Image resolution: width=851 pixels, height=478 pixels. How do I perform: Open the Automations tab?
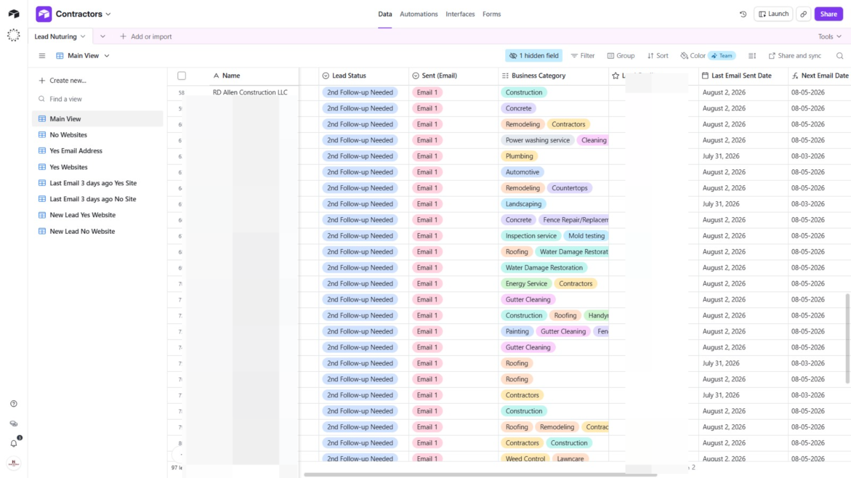point(419,14)
